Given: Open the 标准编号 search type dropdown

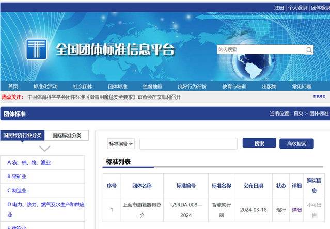Looking at the screenshot, I should point(121,143).
